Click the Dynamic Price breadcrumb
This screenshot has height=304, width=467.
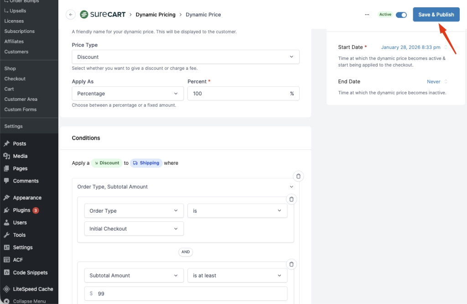coord(203,15)
